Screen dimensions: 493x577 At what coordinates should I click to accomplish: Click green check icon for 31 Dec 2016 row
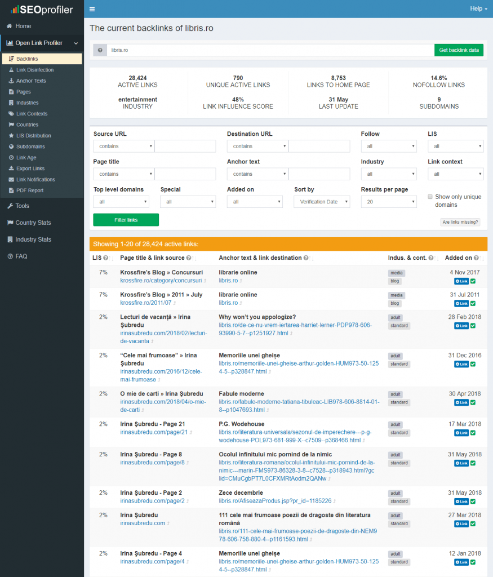[473, 365]
